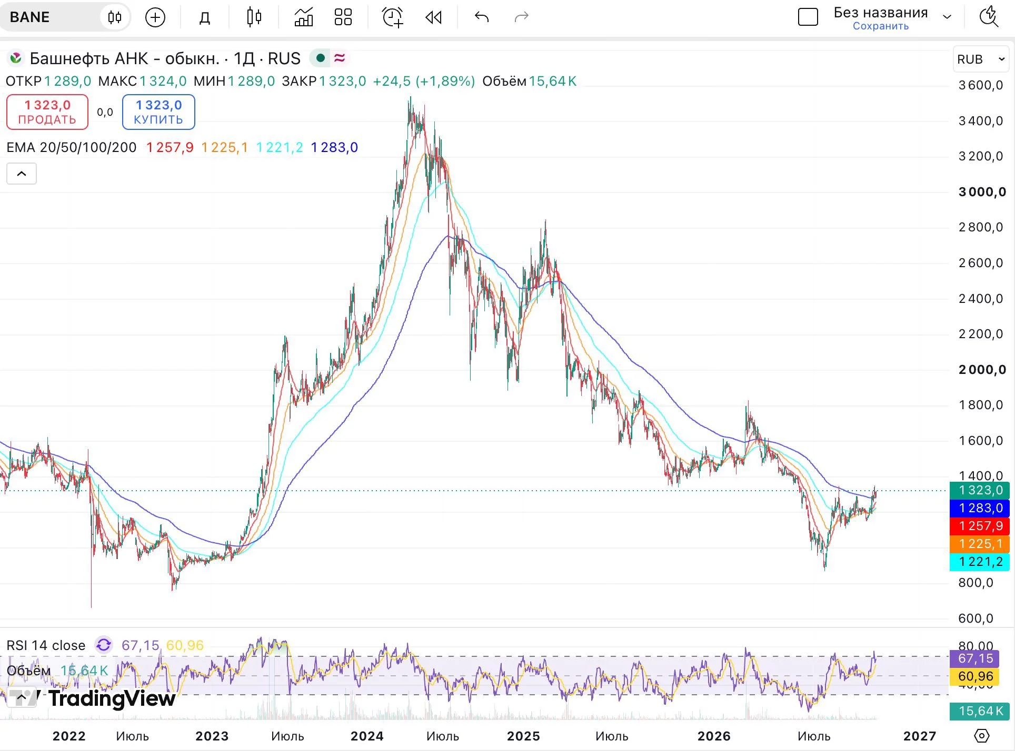Click the Башнефть АНК - обыкн. title
The image size is (1015, 751).
click(124, 58)
